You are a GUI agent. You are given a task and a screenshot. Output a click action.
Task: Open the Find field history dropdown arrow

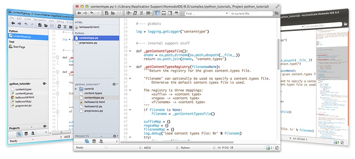point(227,14)
